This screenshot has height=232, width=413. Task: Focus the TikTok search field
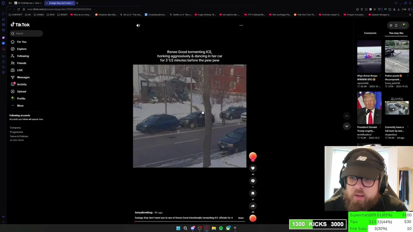[26, 34]
